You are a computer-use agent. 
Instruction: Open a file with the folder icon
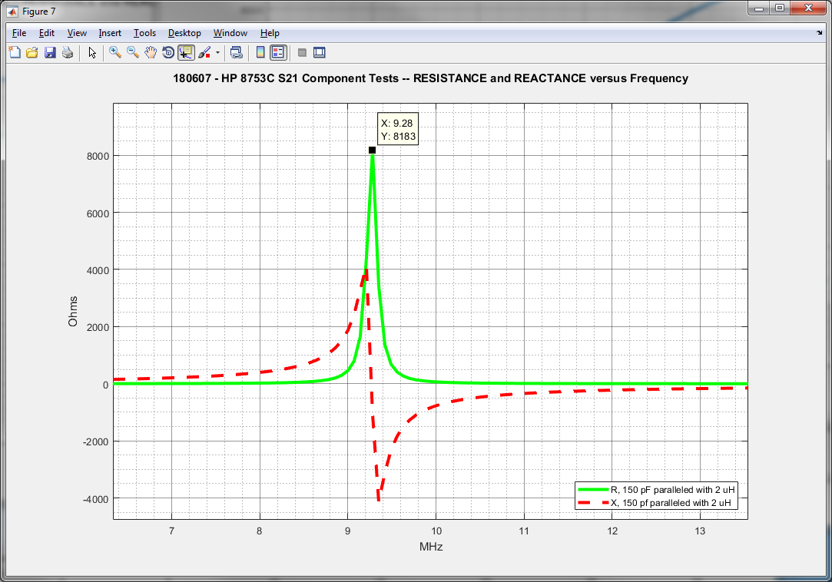pyautogui.click(x=32, y=52)
